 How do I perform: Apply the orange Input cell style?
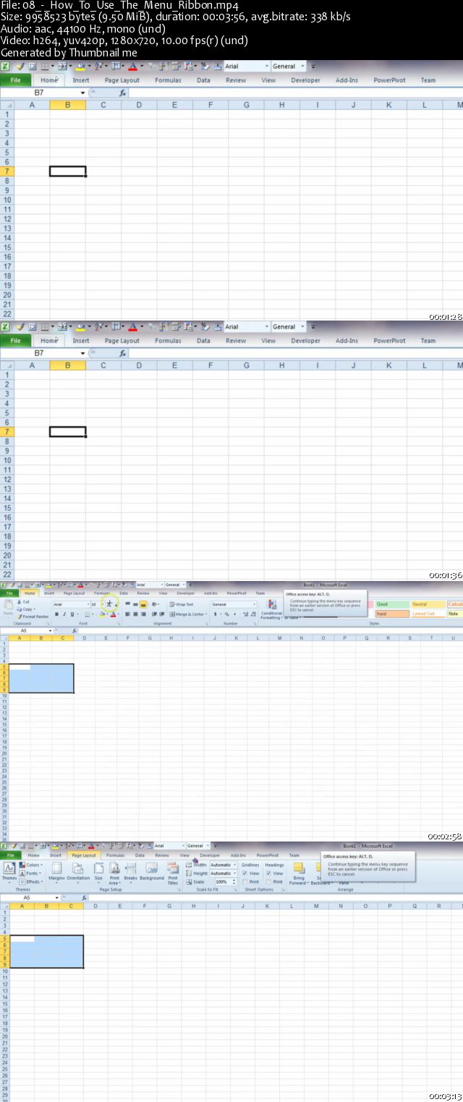pyautogui.click(x=392, y=614)
